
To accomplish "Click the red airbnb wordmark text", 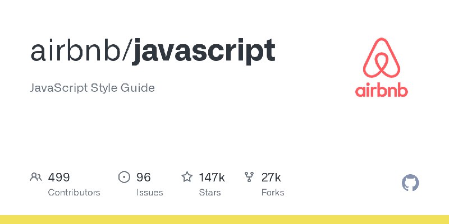I will click(x=382, y=90).
